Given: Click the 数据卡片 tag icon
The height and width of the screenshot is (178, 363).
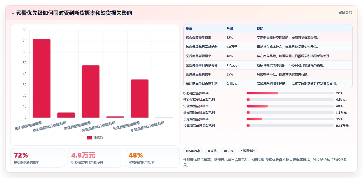Looking at the screenshot, I should (x=242, y=151).
